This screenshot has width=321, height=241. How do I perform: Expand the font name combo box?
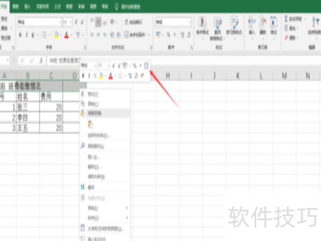[x=60, y=22]
